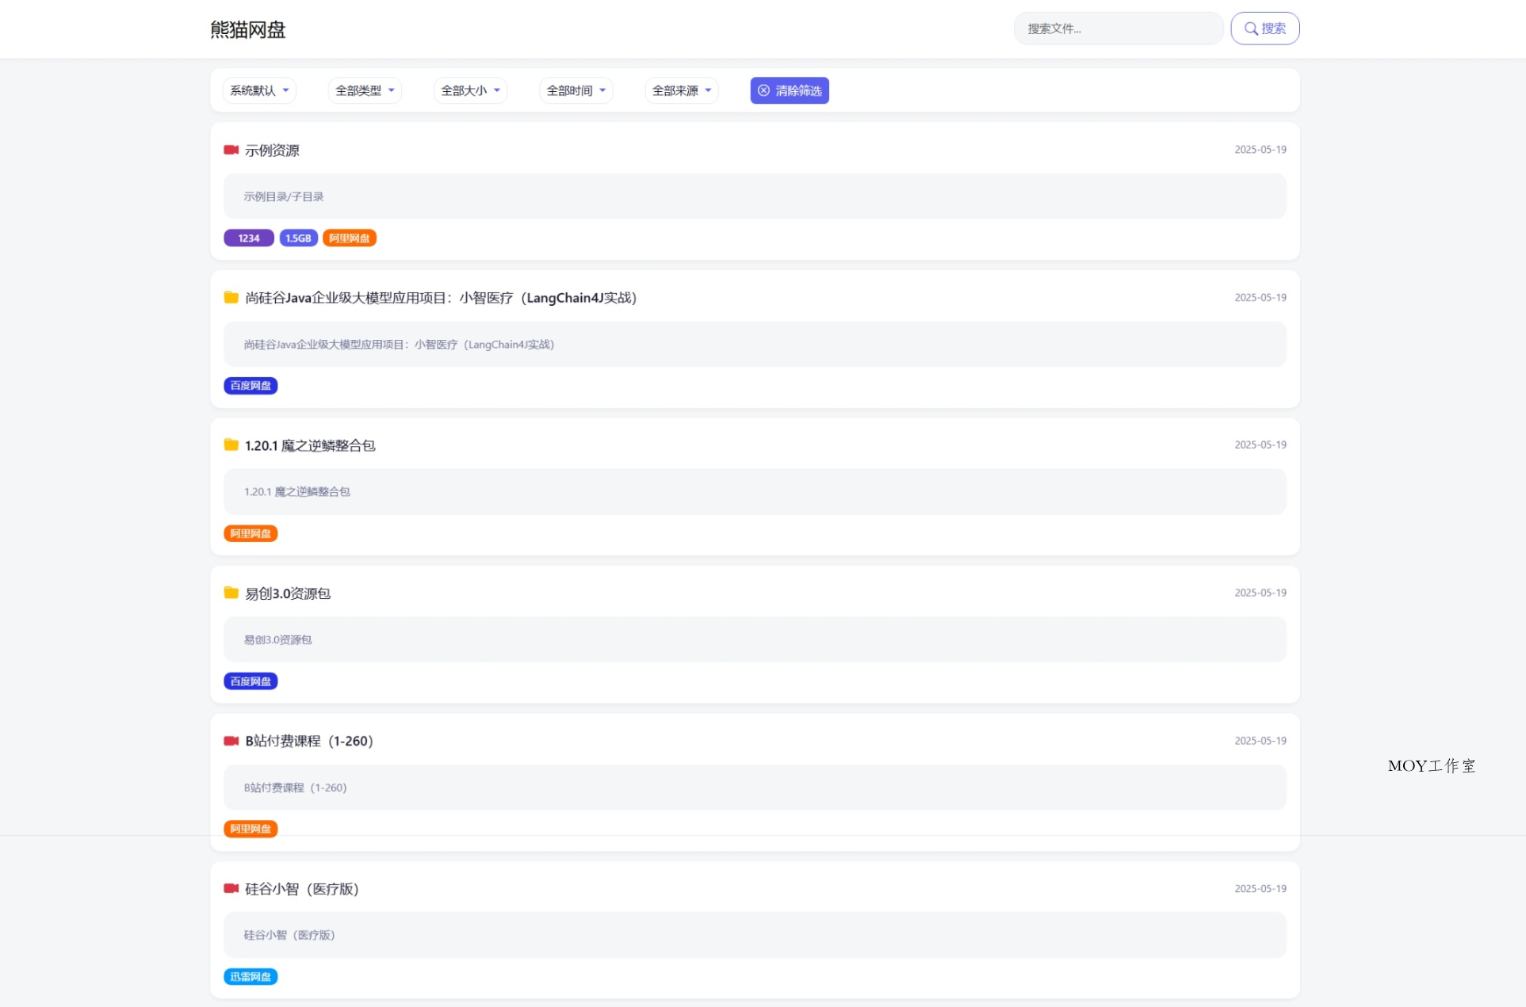Click the circled X icon in 清除筛选
Viewport: 1526px width, 1007px height.
[x=763, y=90]
